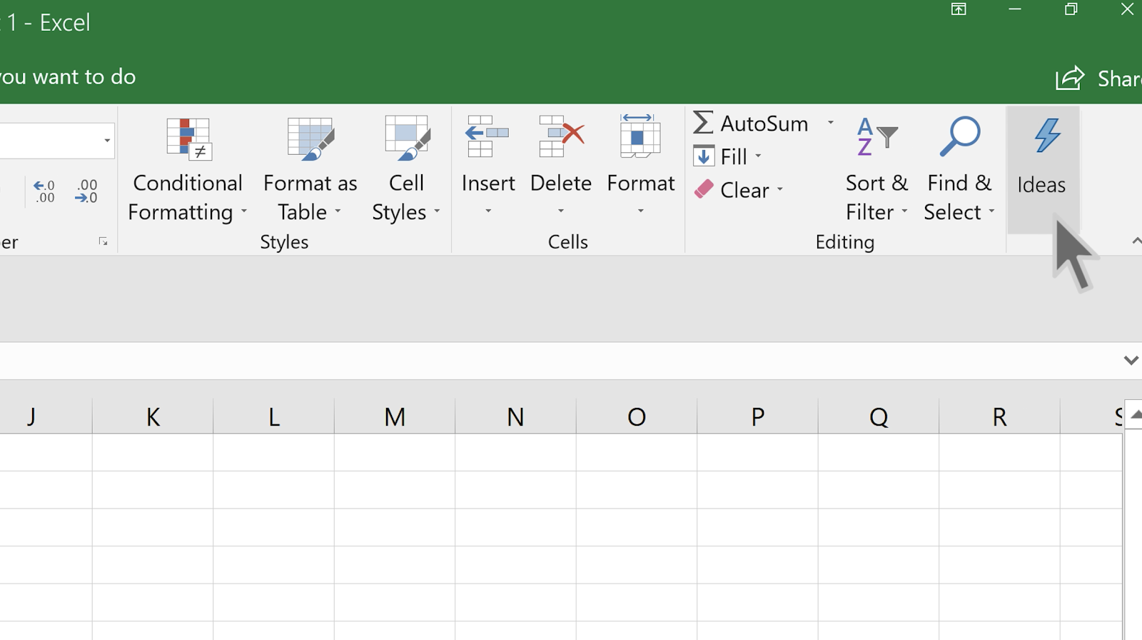Click the Clear eraser icon
The height and width of the screenshot is (640, 1142).
tap(704, 189)
